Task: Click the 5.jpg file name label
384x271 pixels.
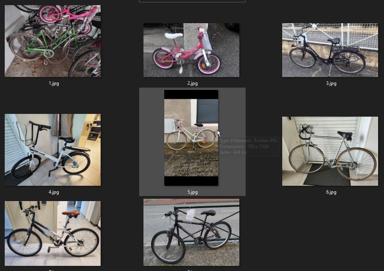Action: [193, 192]
